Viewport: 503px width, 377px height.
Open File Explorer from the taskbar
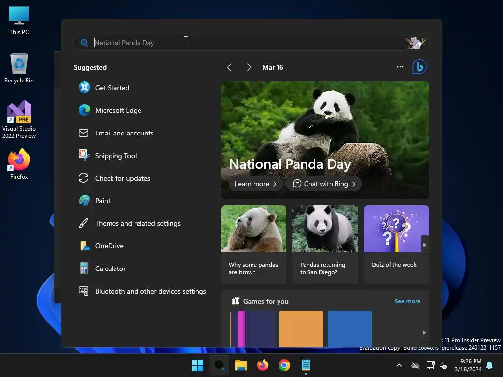click(x=241, y=365)
